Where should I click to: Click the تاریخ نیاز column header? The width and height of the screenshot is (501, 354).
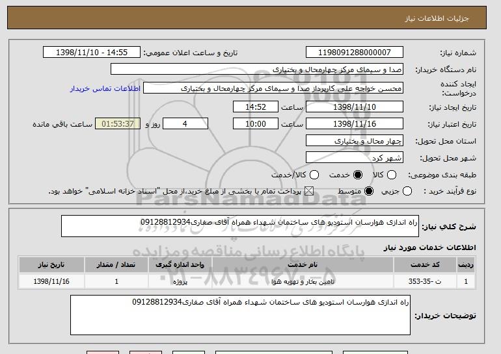point(51,265)
